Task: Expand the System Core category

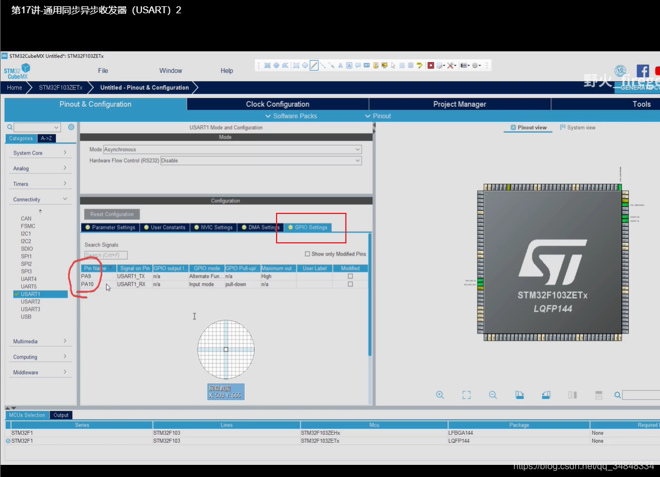Action: (x=40, y=153)
